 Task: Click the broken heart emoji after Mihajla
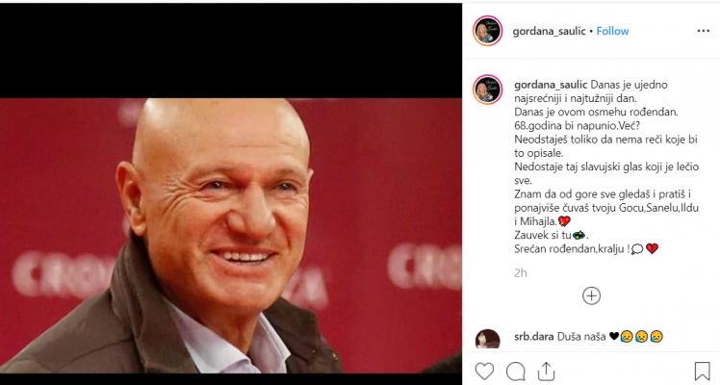(x=564, y=221)
